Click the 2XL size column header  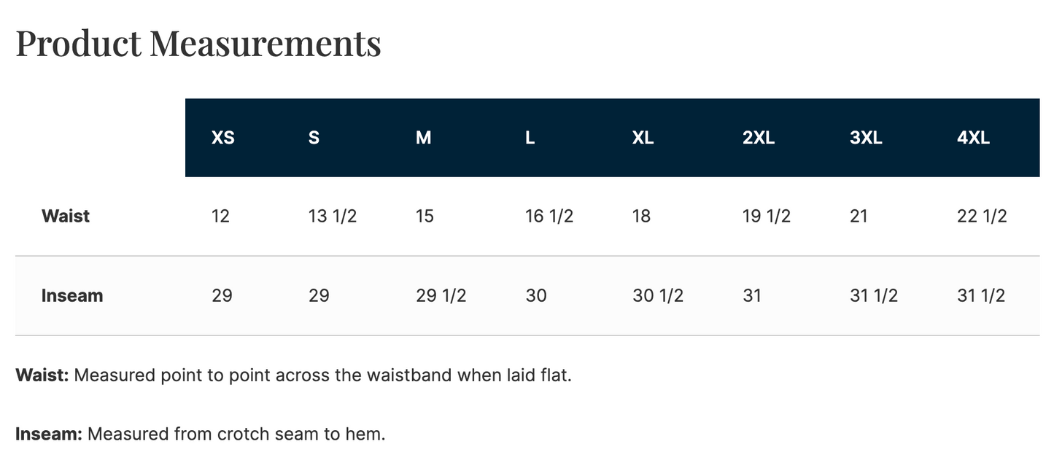(x=759, y=138)
